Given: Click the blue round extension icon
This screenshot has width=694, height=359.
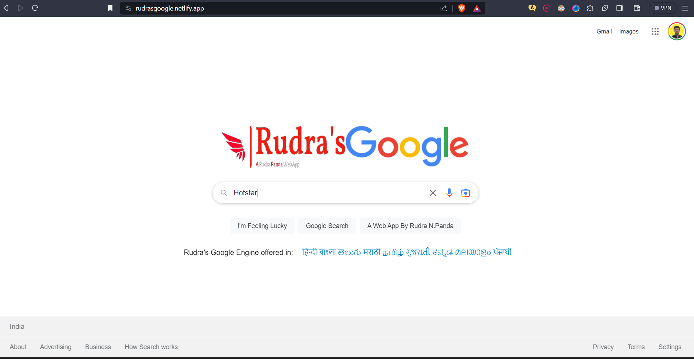Looking at the screenshot, I should click(x=576, y=8).
